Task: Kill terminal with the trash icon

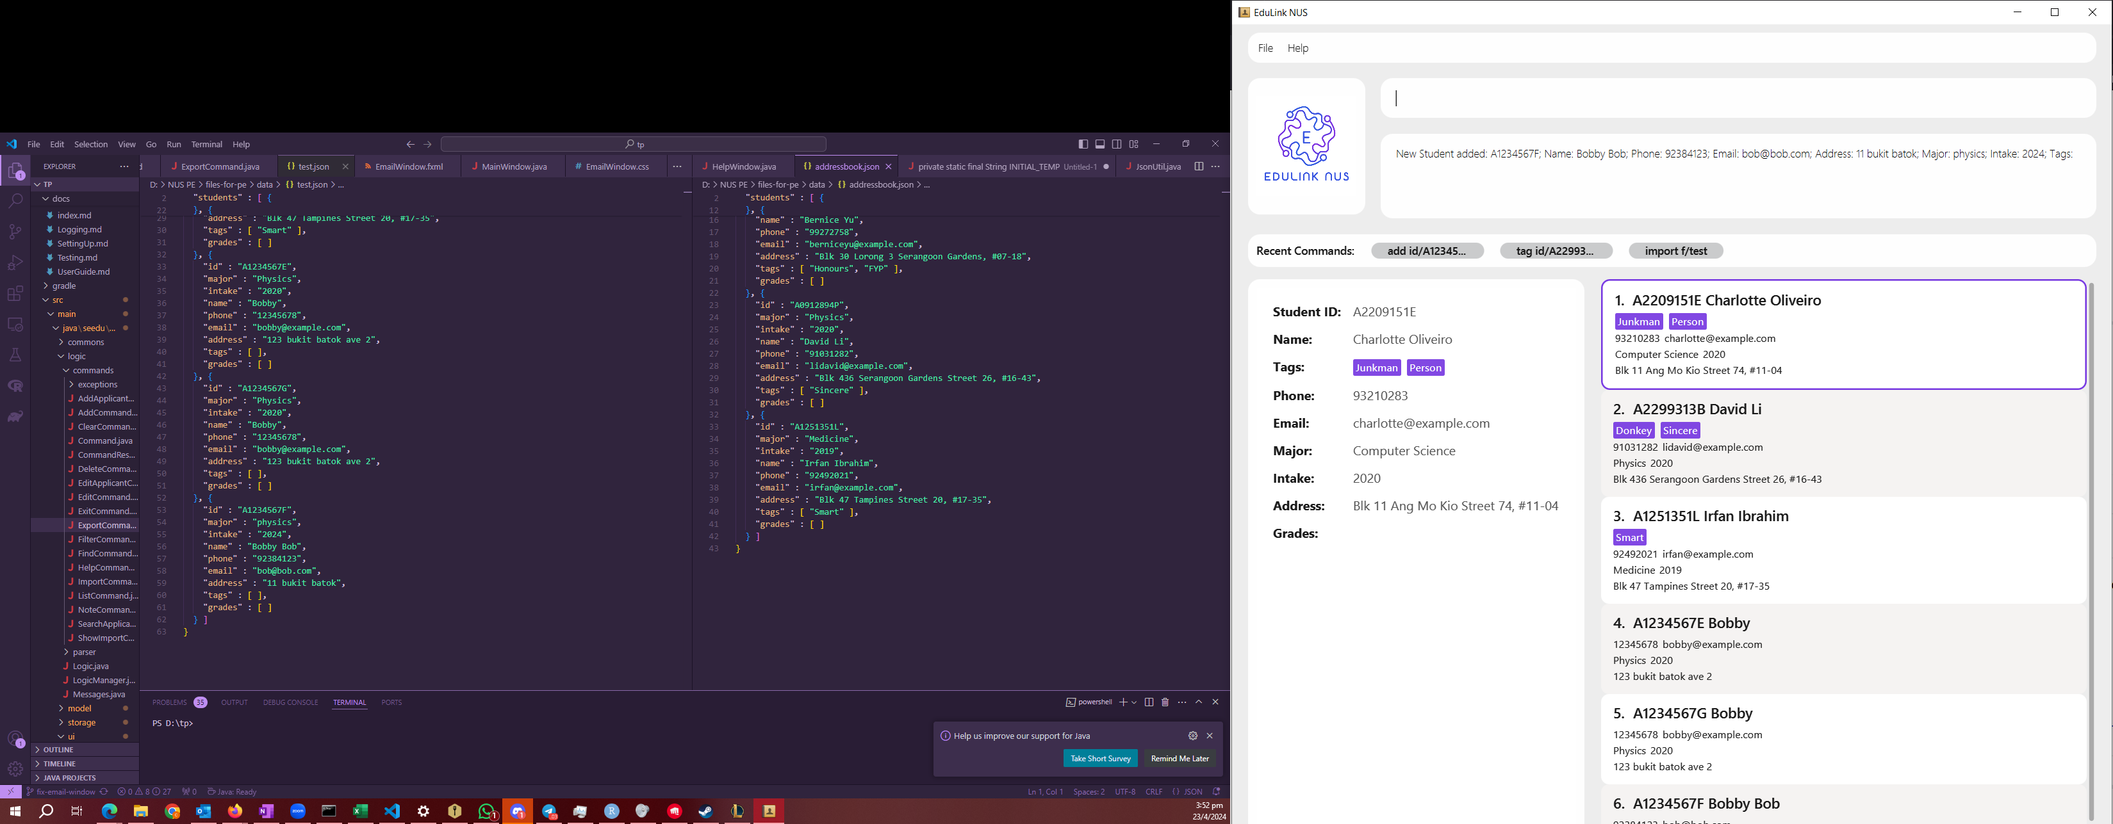Action: [x=1165, y=702]
